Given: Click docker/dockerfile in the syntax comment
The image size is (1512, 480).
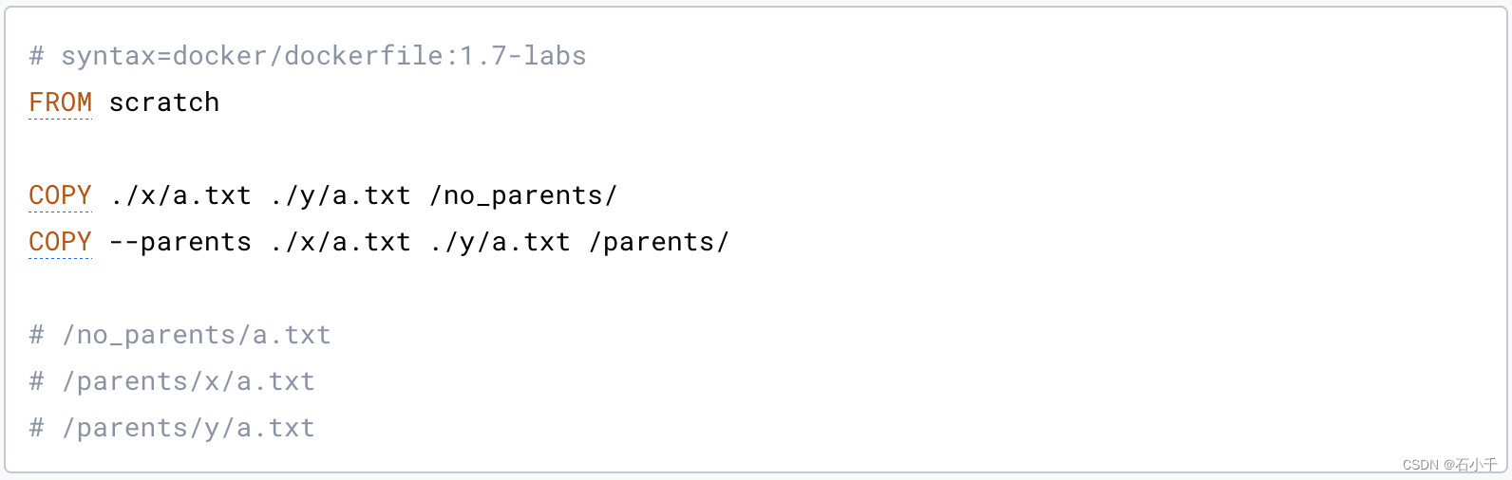Looking at the screenshot, I should point(308,56).
